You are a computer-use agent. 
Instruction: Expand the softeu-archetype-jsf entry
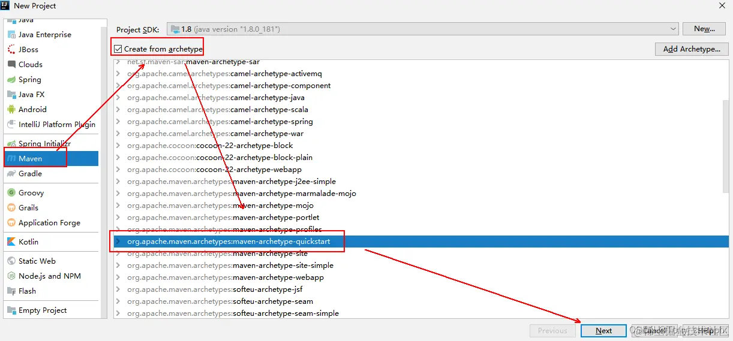pos(118,289)
